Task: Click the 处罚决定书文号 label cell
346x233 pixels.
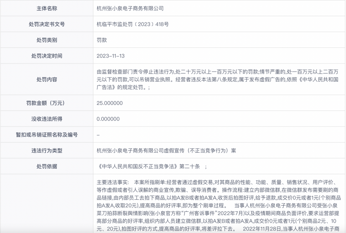Action: (x=47, y=24)
